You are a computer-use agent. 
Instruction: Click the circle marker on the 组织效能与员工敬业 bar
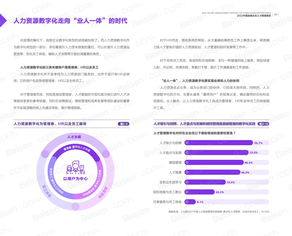tap(187, 192)
